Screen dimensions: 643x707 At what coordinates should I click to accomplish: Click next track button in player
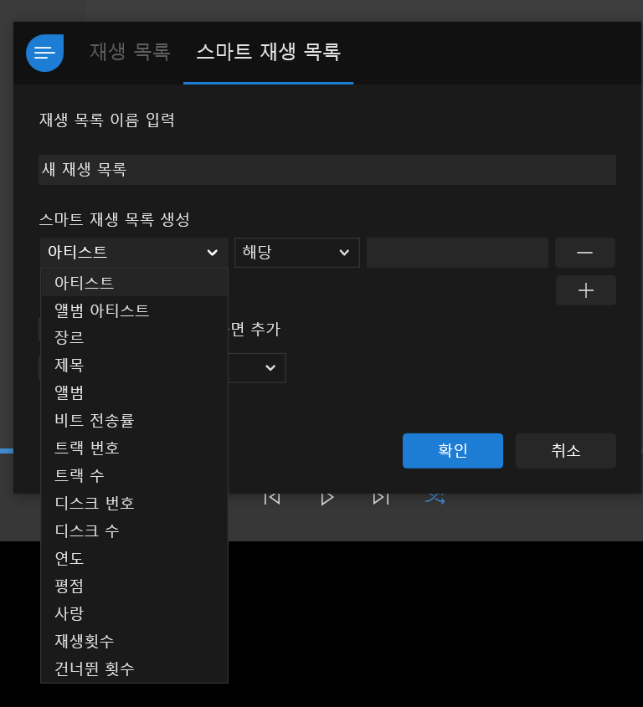(x=381, y=499)
